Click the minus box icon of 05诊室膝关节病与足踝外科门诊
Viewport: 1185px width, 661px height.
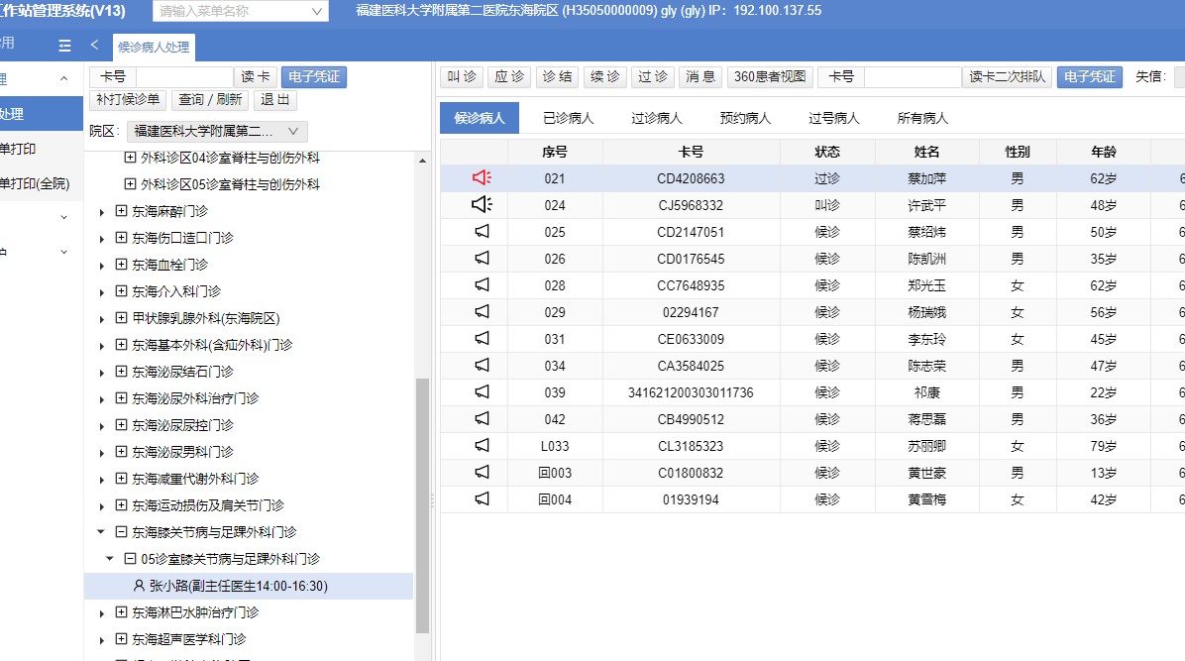[x=130, y=559]
